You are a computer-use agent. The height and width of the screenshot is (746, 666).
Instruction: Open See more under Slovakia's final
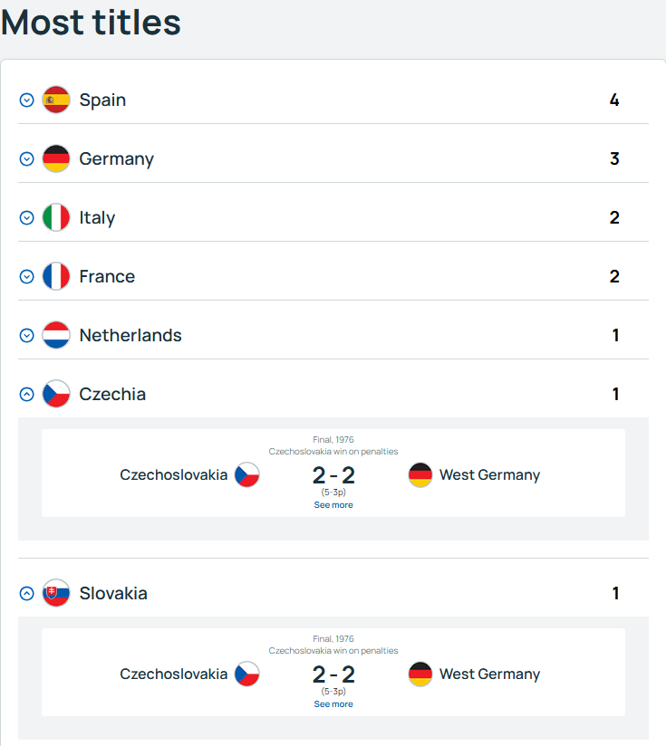pyautogui.click(x=333, y=704)
